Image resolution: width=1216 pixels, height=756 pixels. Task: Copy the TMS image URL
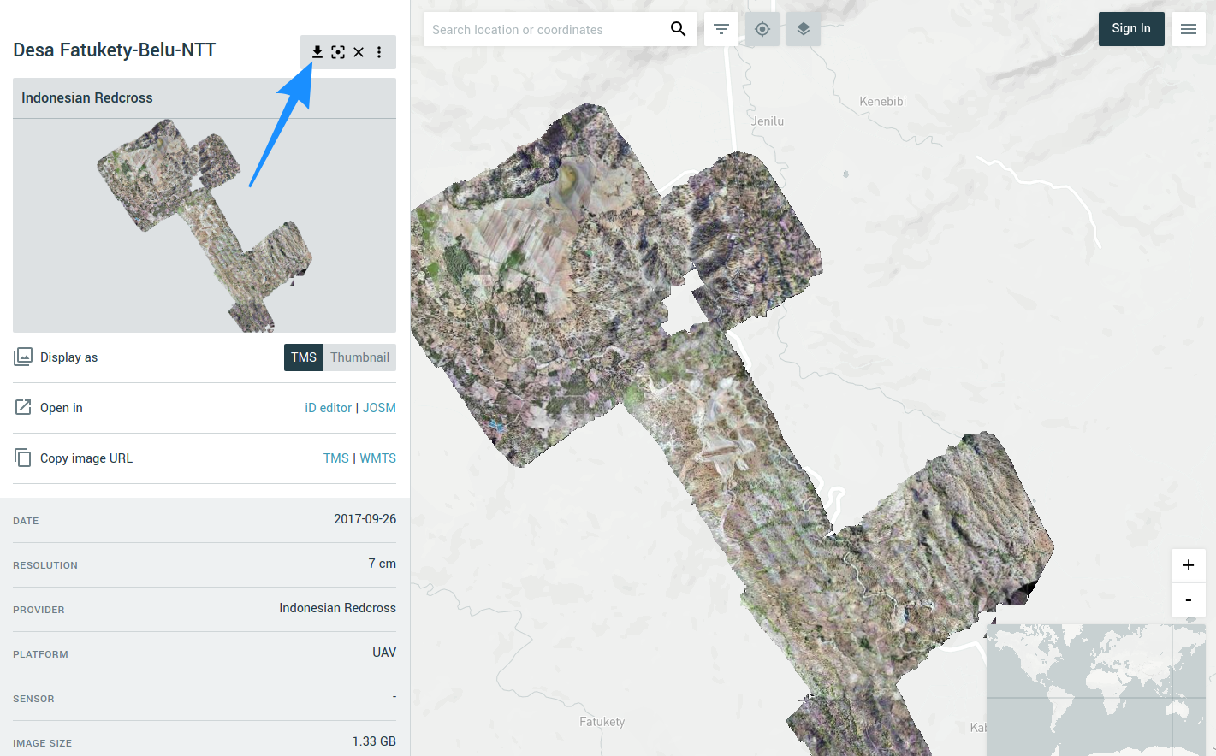[x=336, y=458]
